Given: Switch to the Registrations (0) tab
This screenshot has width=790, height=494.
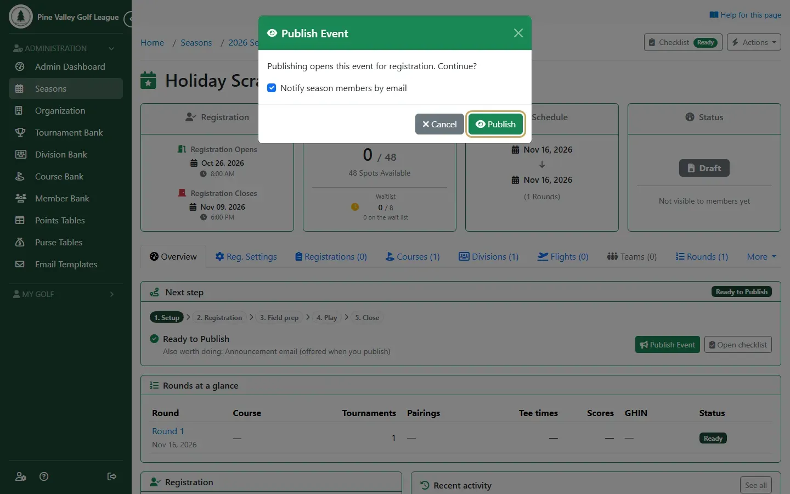Looking at the screenshot, I should (x=331, y=256).
